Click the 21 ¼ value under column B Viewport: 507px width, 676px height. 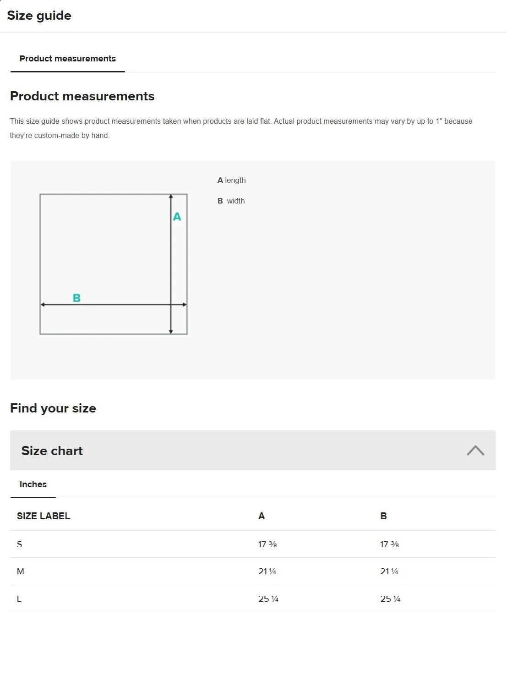tap(389, 572)
